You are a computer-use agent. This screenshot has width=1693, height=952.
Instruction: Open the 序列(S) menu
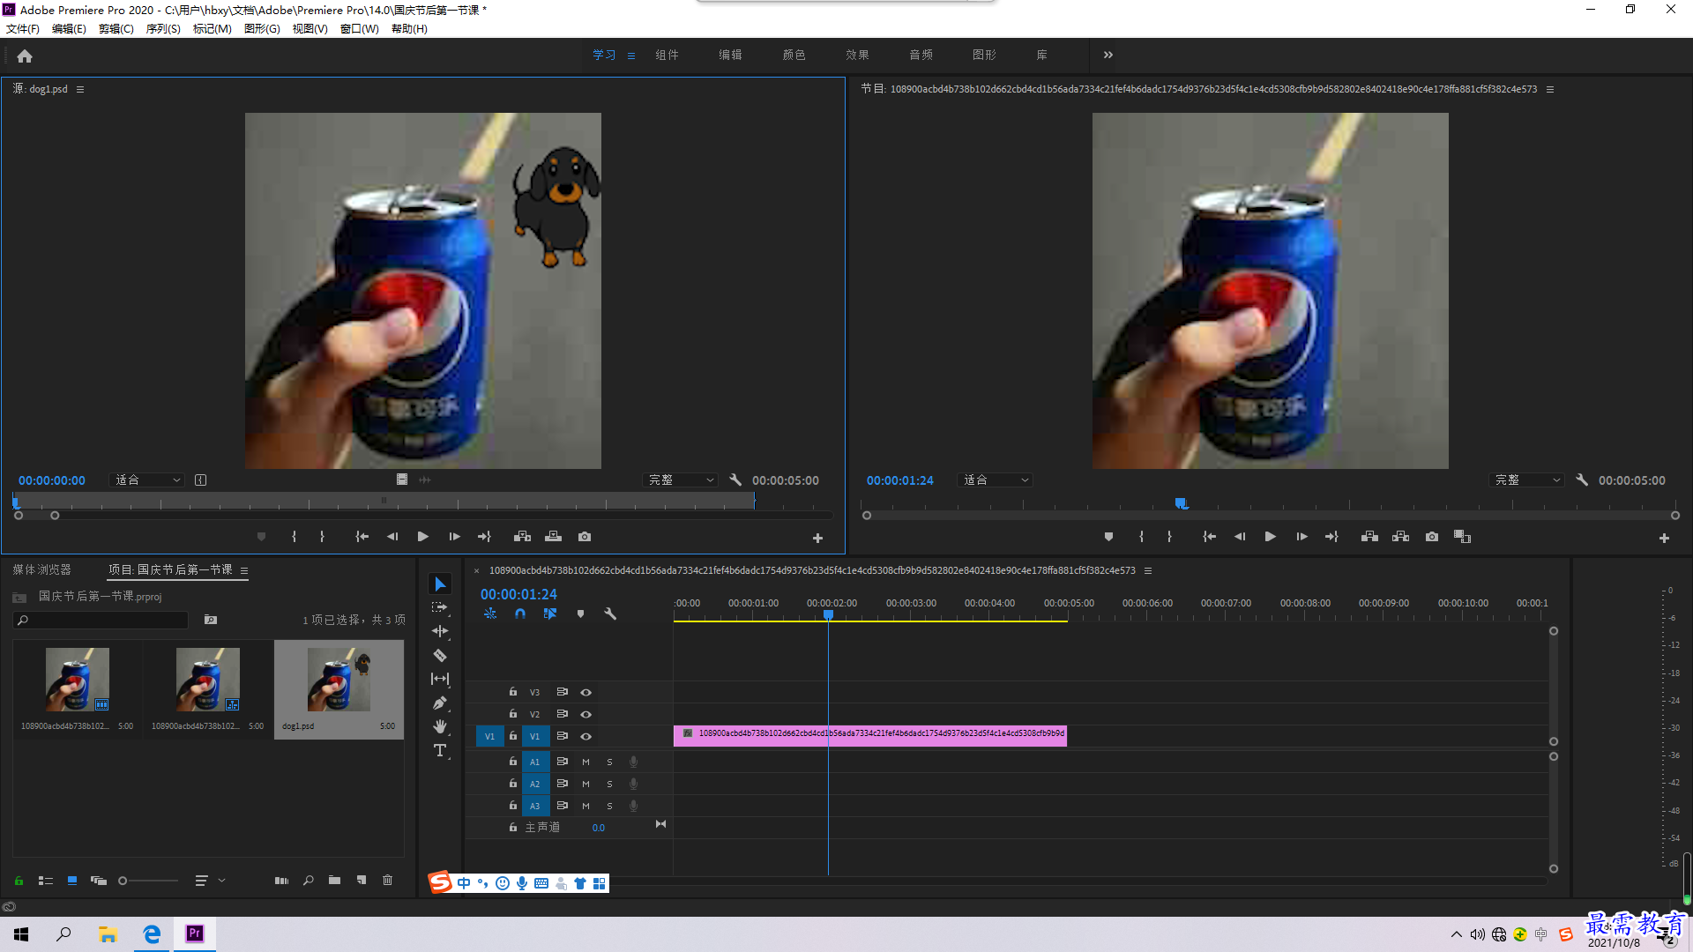(x=163, y=29)
